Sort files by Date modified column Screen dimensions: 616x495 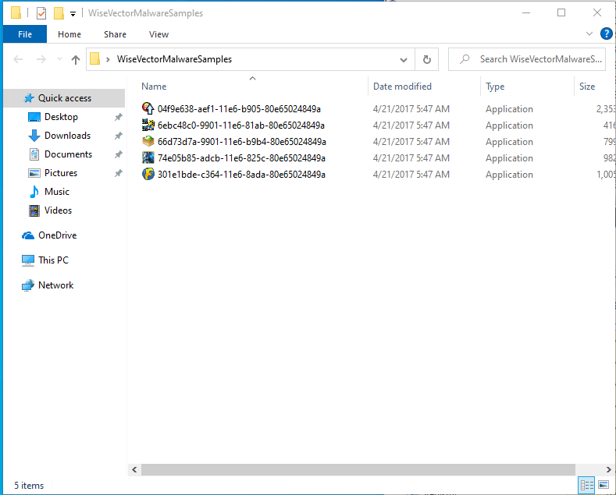coord(402,87)
